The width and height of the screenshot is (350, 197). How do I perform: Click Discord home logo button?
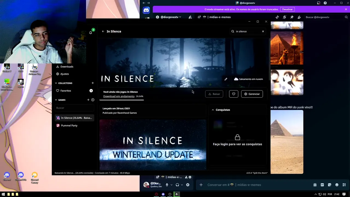click(x=146, y=10)
